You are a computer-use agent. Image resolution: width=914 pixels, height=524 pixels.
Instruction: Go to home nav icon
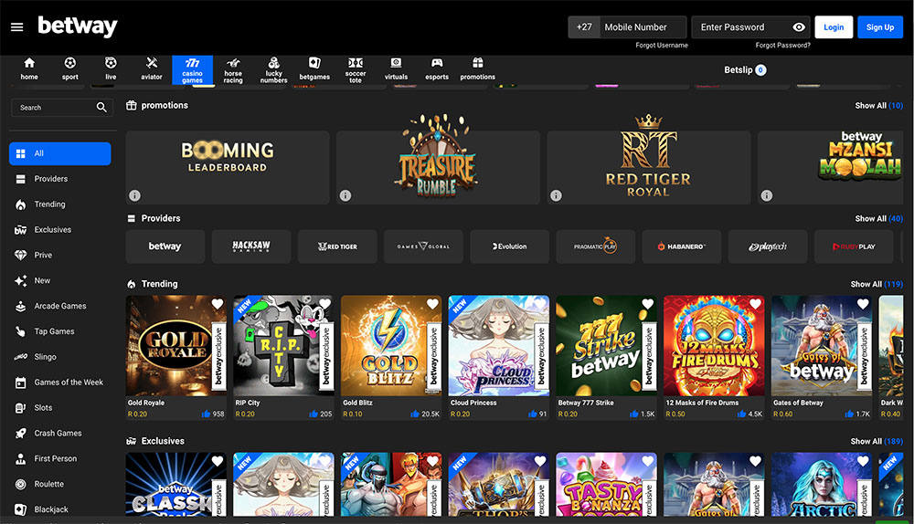[29, 68]
